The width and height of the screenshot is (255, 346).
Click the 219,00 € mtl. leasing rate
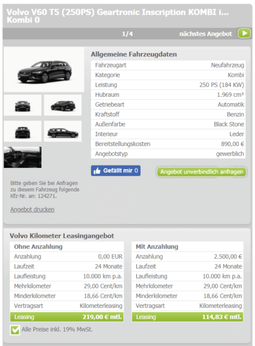click(102, 317)
